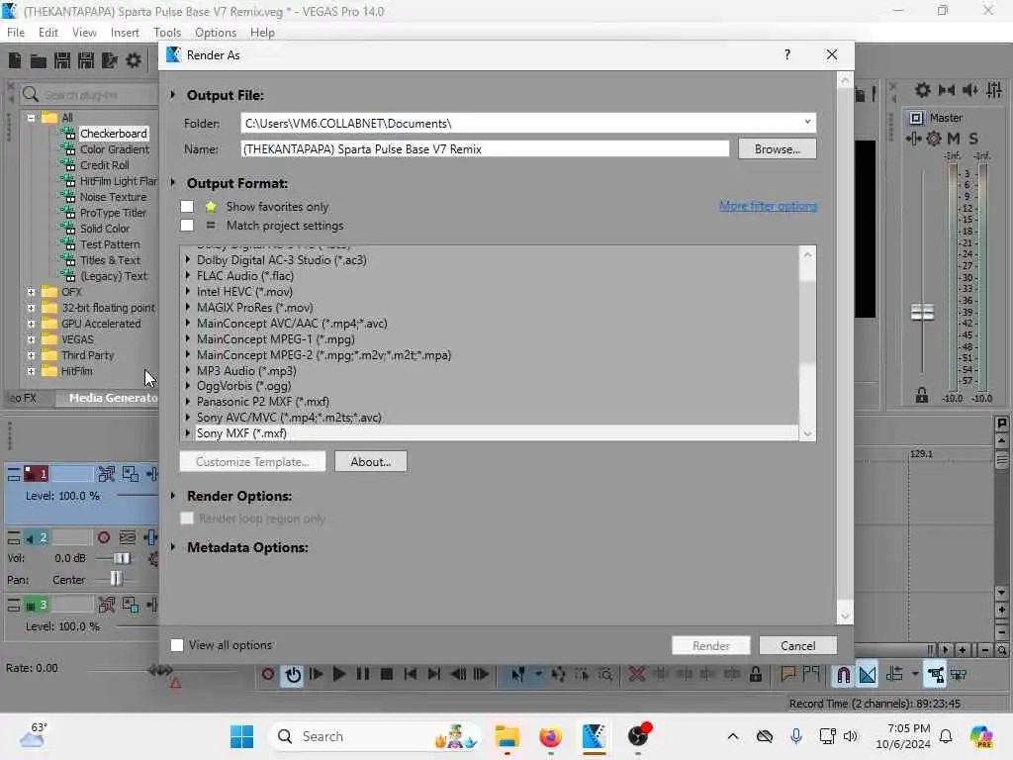Select the Normal Edit tool icon
The height and width of the screenshot is (760, 1013).
pos(517,675)
